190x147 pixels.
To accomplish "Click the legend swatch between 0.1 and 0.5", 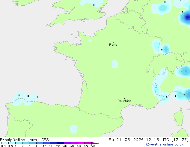I will (x=5, y=143).
